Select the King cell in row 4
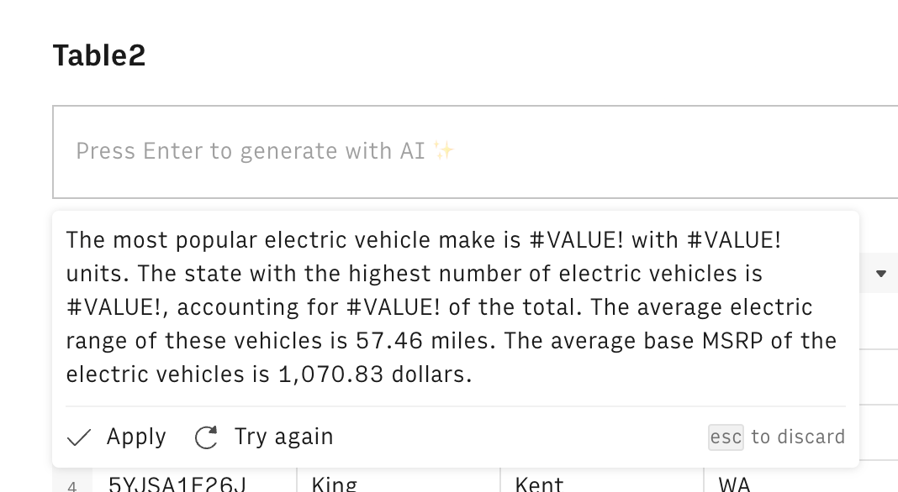 (335, 484)
